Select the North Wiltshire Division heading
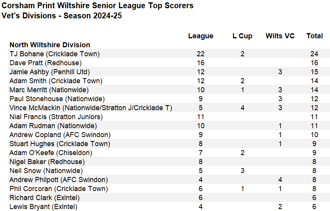The width and height of the screenshot is (330, 211). tap(50, 45)
